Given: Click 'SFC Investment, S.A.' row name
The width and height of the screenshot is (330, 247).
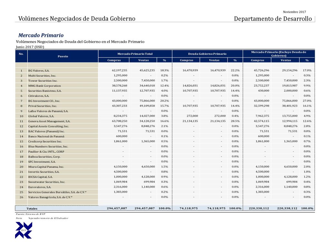Looking at the screenshot, I should click(42, 162).
